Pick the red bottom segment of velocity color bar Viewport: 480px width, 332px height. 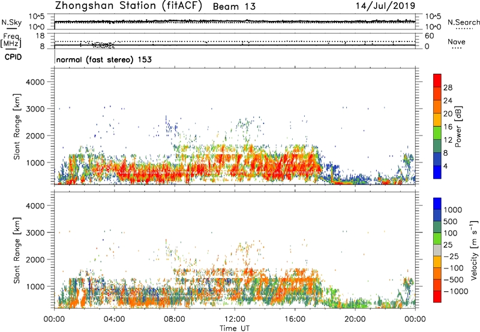437,297
